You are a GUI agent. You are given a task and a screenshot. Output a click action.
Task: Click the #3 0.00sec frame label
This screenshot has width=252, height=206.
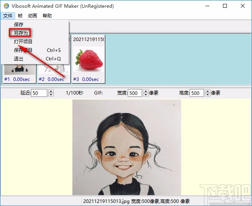click(86, 79)
